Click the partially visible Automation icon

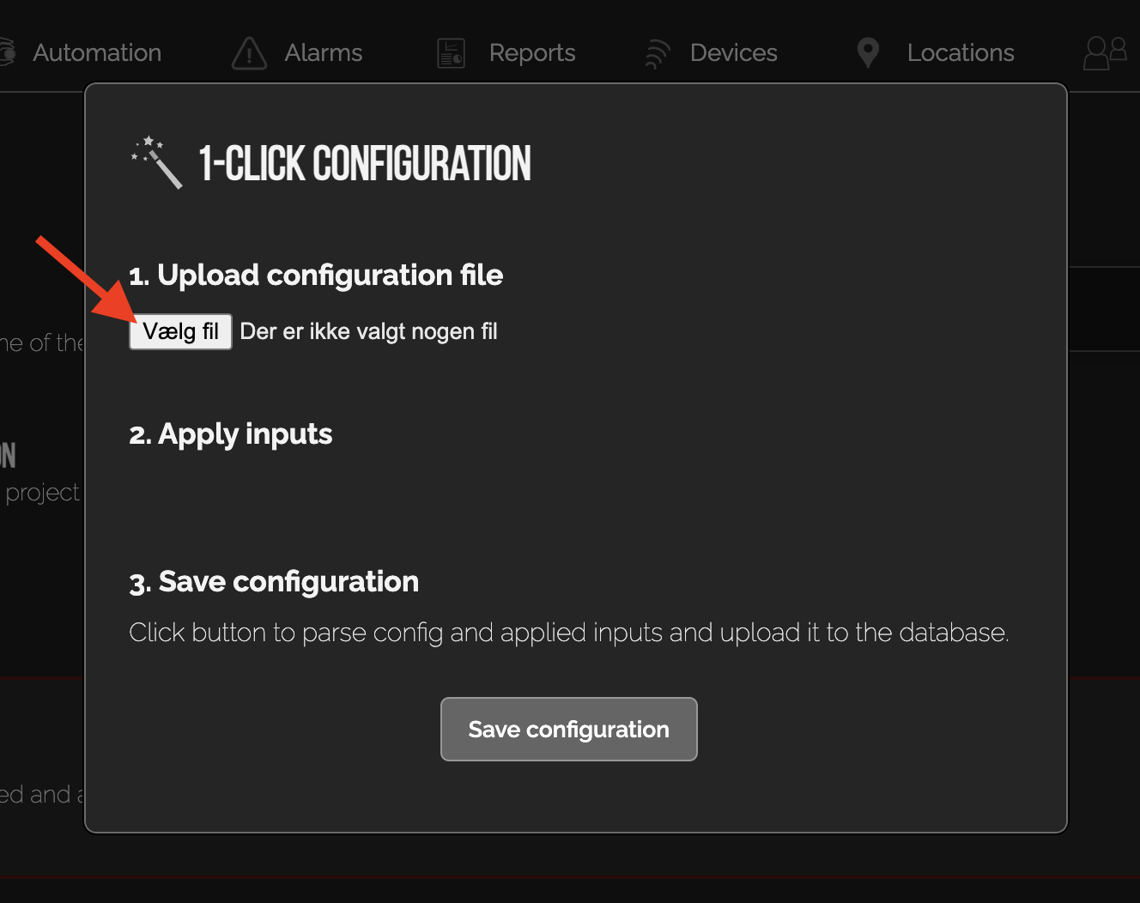[x=8, y=52]
